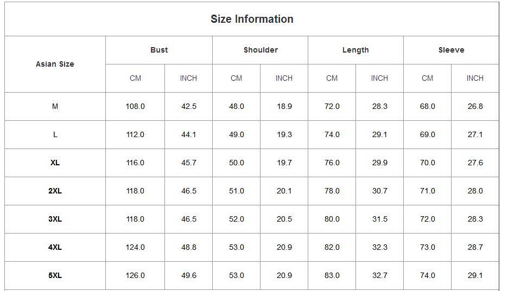Screen dimensions: 508x291
Task: Select the Shoulder column header
Action: pos(261,50)
